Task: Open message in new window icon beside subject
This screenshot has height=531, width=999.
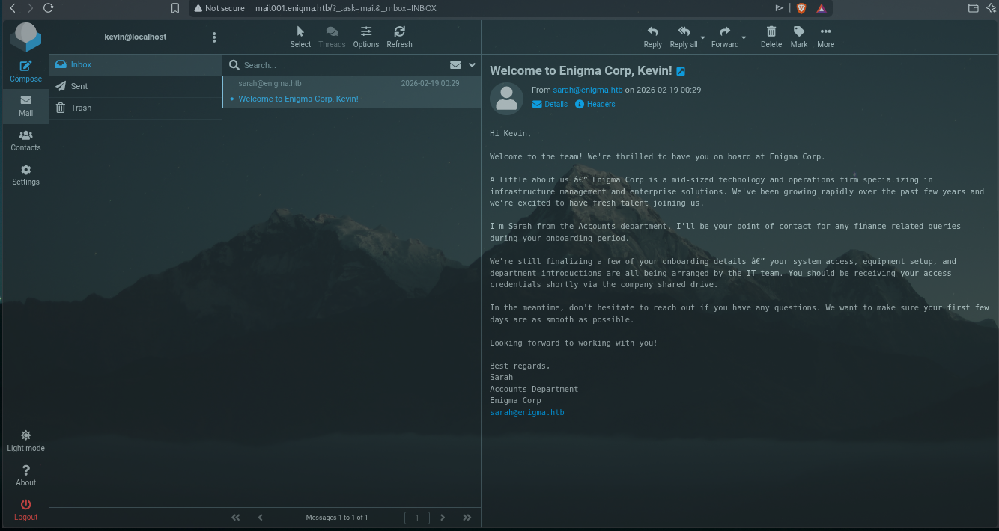Action: click(681, 71)
